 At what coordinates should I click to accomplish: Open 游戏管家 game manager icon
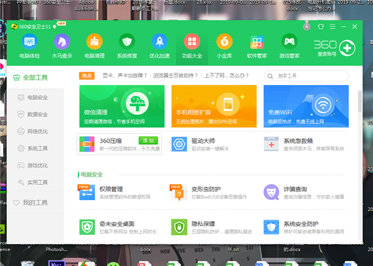tap(289, 42)
